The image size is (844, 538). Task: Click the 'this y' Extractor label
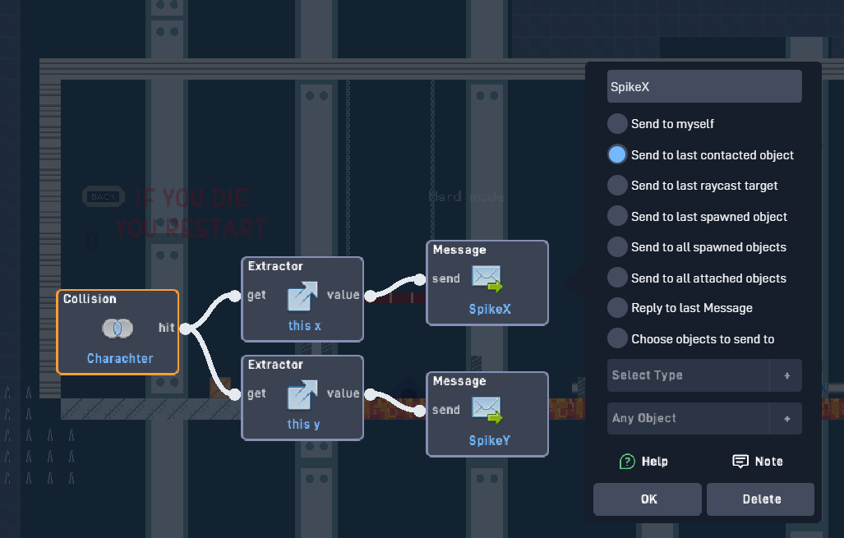click(303, 425)
